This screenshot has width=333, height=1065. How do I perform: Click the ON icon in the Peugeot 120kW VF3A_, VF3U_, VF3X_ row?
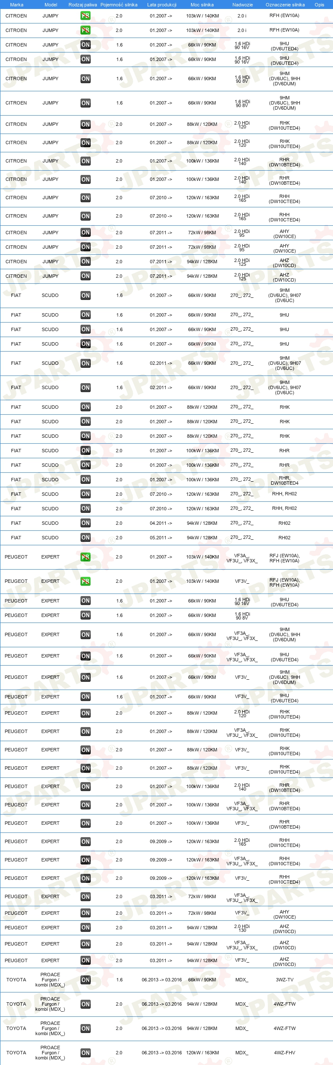[85, 860]
